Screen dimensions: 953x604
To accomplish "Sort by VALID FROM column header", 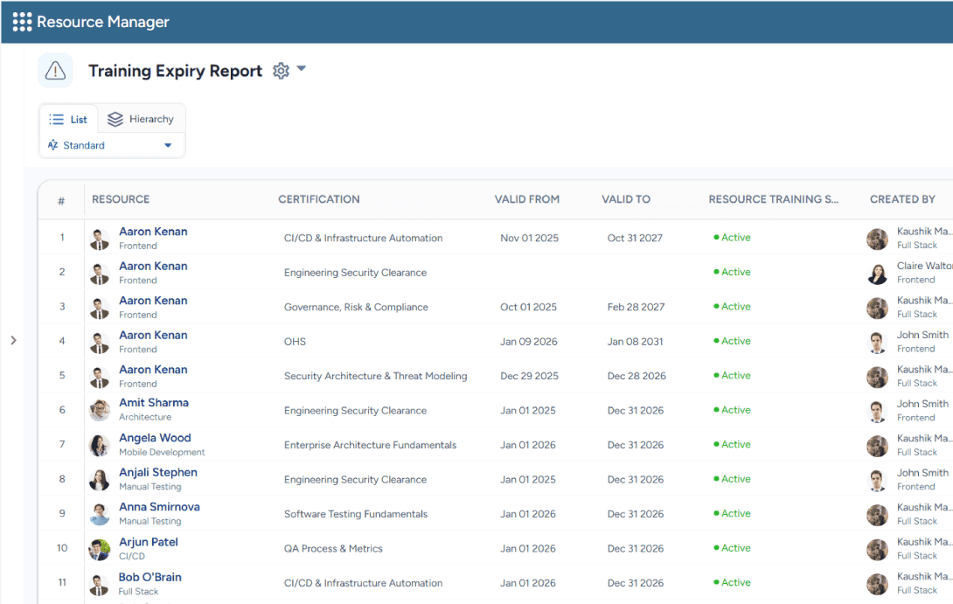I will coord(527,199).
